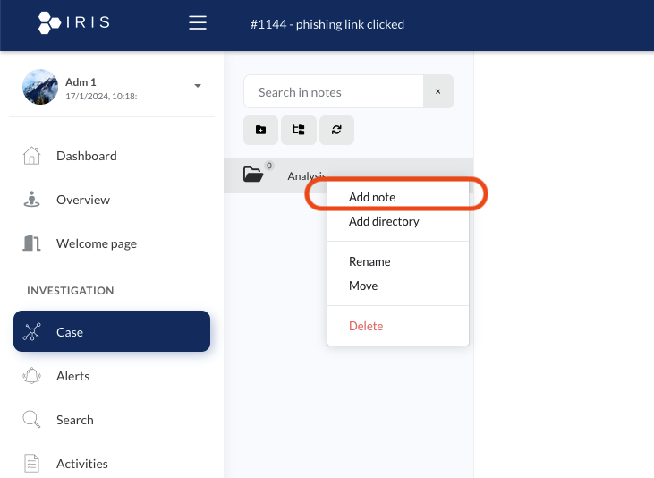This screenshot has height=478, width=654.
Task: Click the user timestamp 17/1/2024, 10:18
Action: (x=101, y=97)
